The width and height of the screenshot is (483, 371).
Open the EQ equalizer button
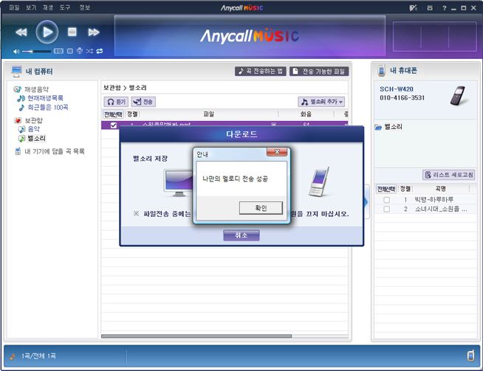coord(58,51)
